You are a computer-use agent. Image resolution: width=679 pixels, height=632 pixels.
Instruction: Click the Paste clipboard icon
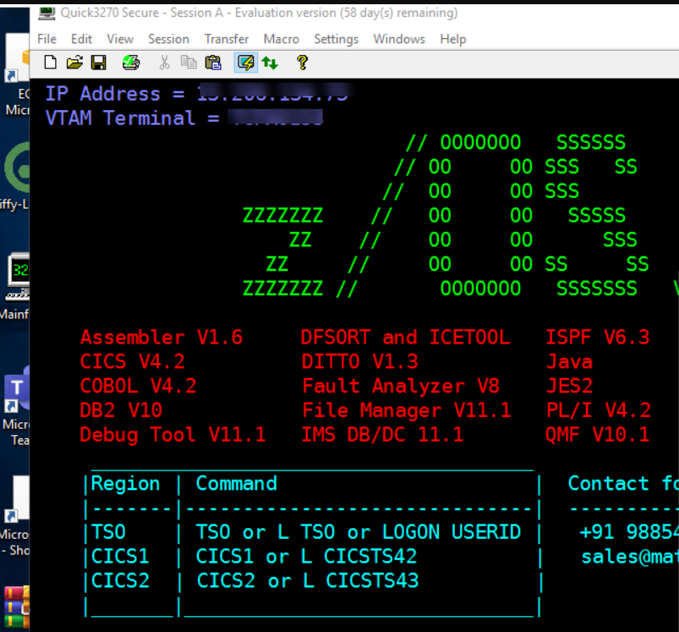pyautogui.click(x=213, y=63)
